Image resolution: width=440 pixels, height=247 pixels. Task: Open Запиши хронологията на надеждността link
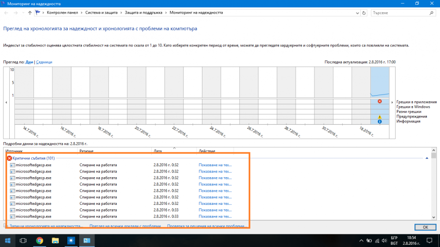click(x=46, y=226)
